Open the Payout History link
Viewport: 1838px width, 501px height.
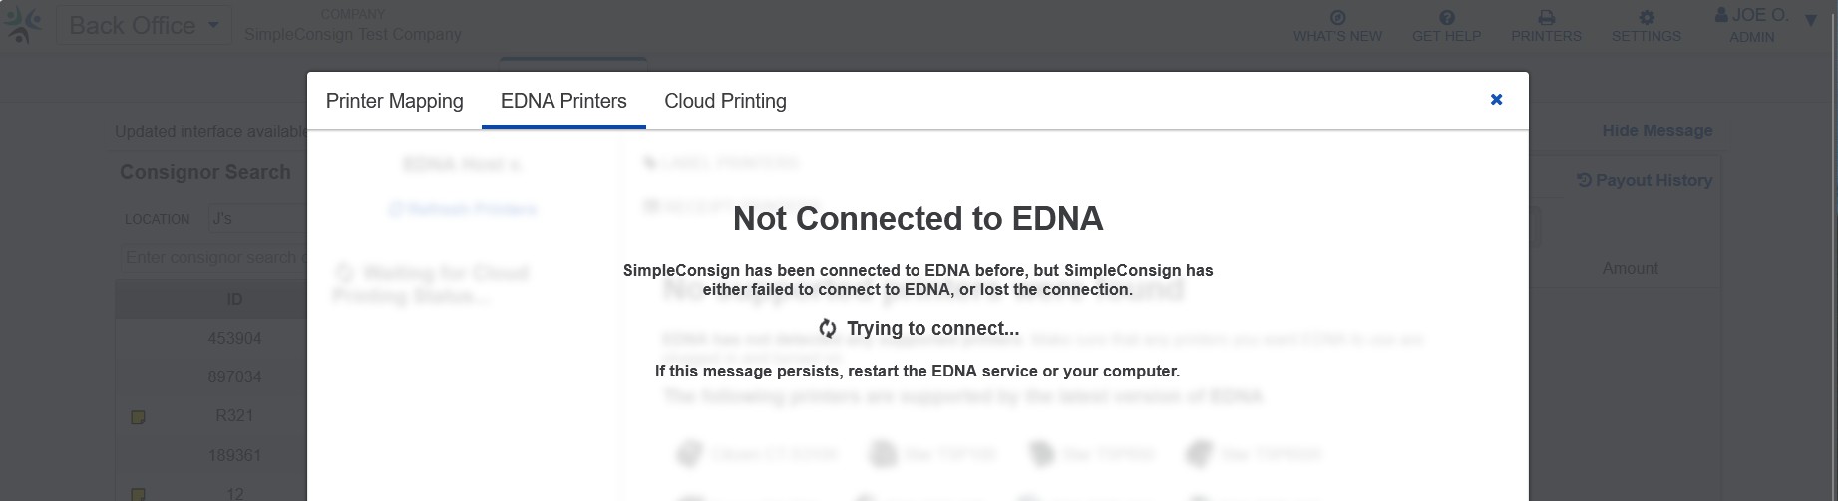(1645, 180)
